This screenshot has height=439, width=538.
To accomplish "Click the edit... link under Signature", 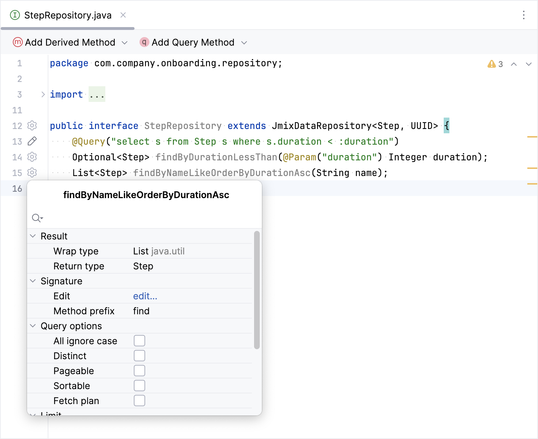I will click(145, 296).
